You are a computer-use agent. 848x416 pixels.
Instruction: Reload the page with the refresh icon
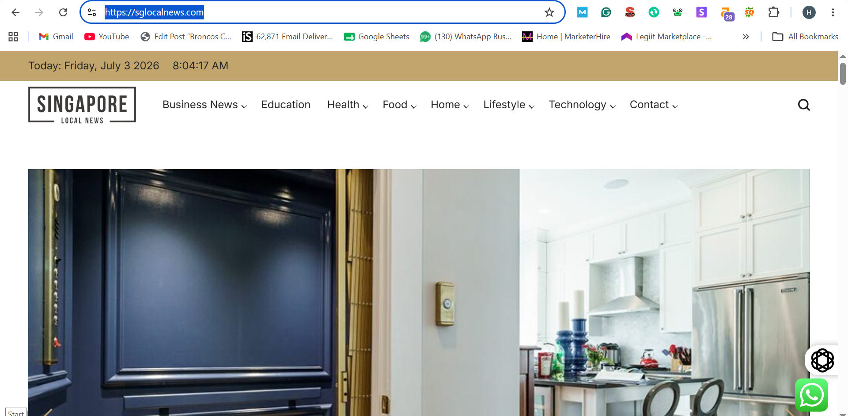(x=63, y=12)
